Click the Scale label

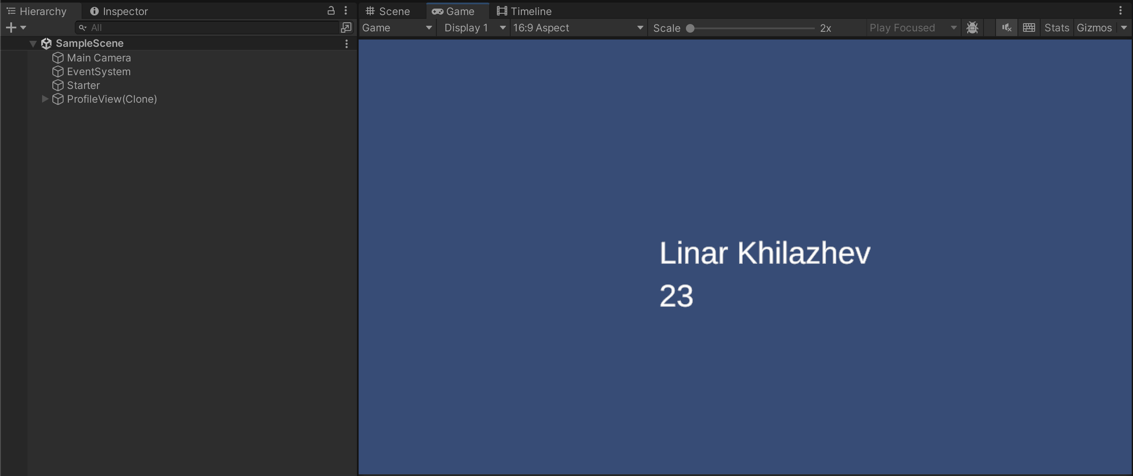(x=666, y=28)
